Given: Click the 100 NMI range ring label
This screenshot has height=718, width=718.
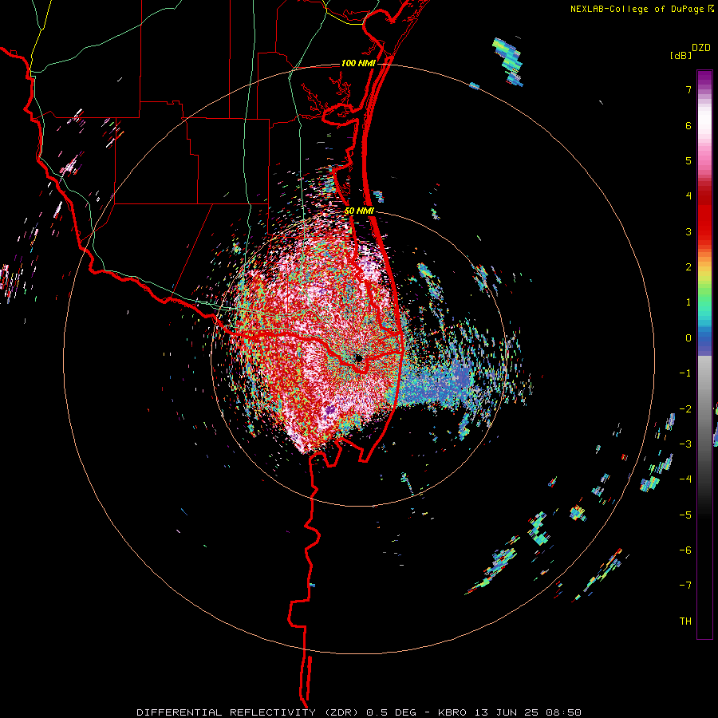Looking at the screenshot, I should coord(357,63).
